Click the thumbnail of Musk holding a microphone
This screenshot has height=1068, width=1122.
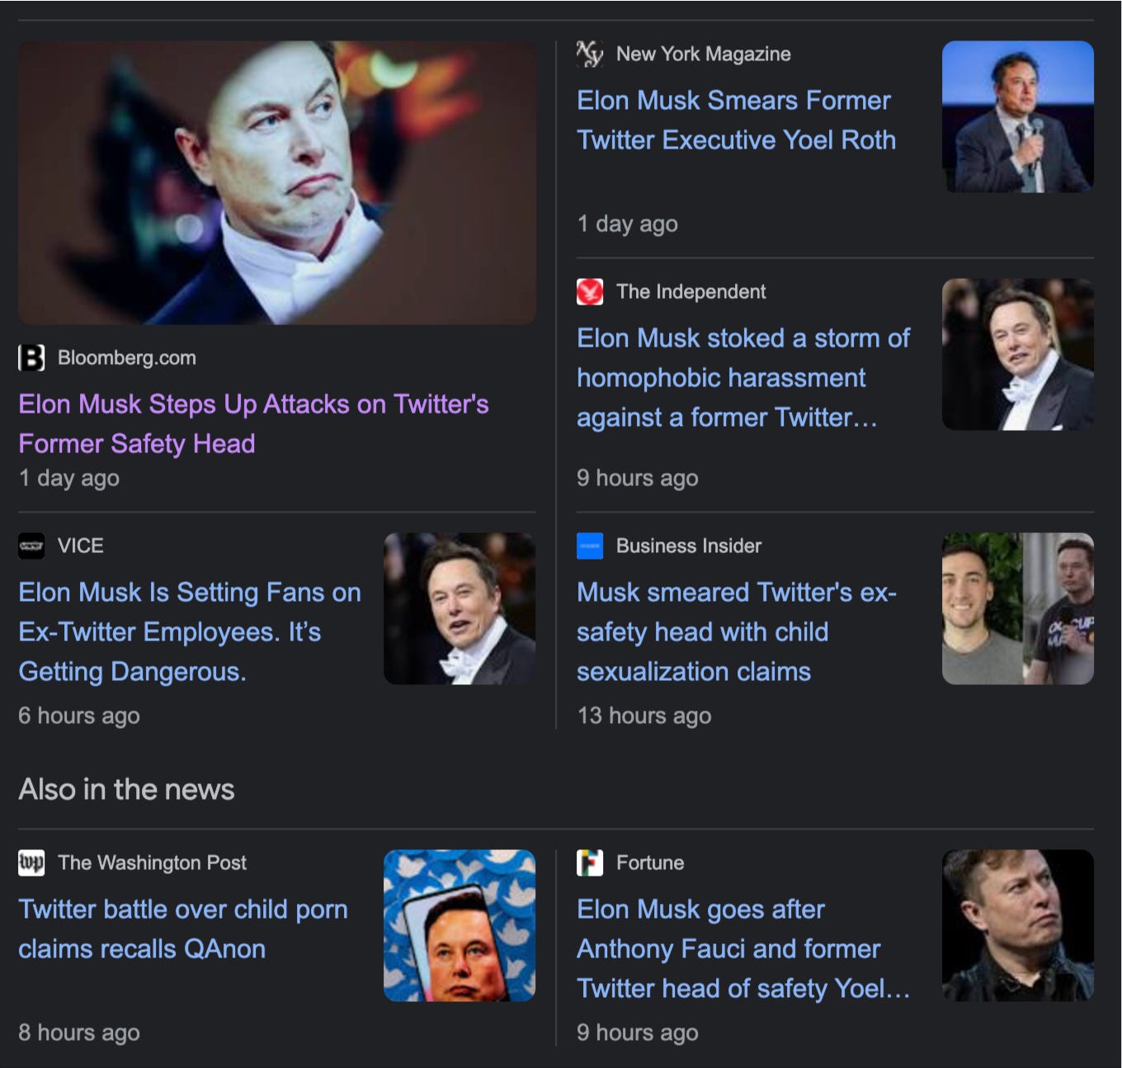tap(1018, 117)
